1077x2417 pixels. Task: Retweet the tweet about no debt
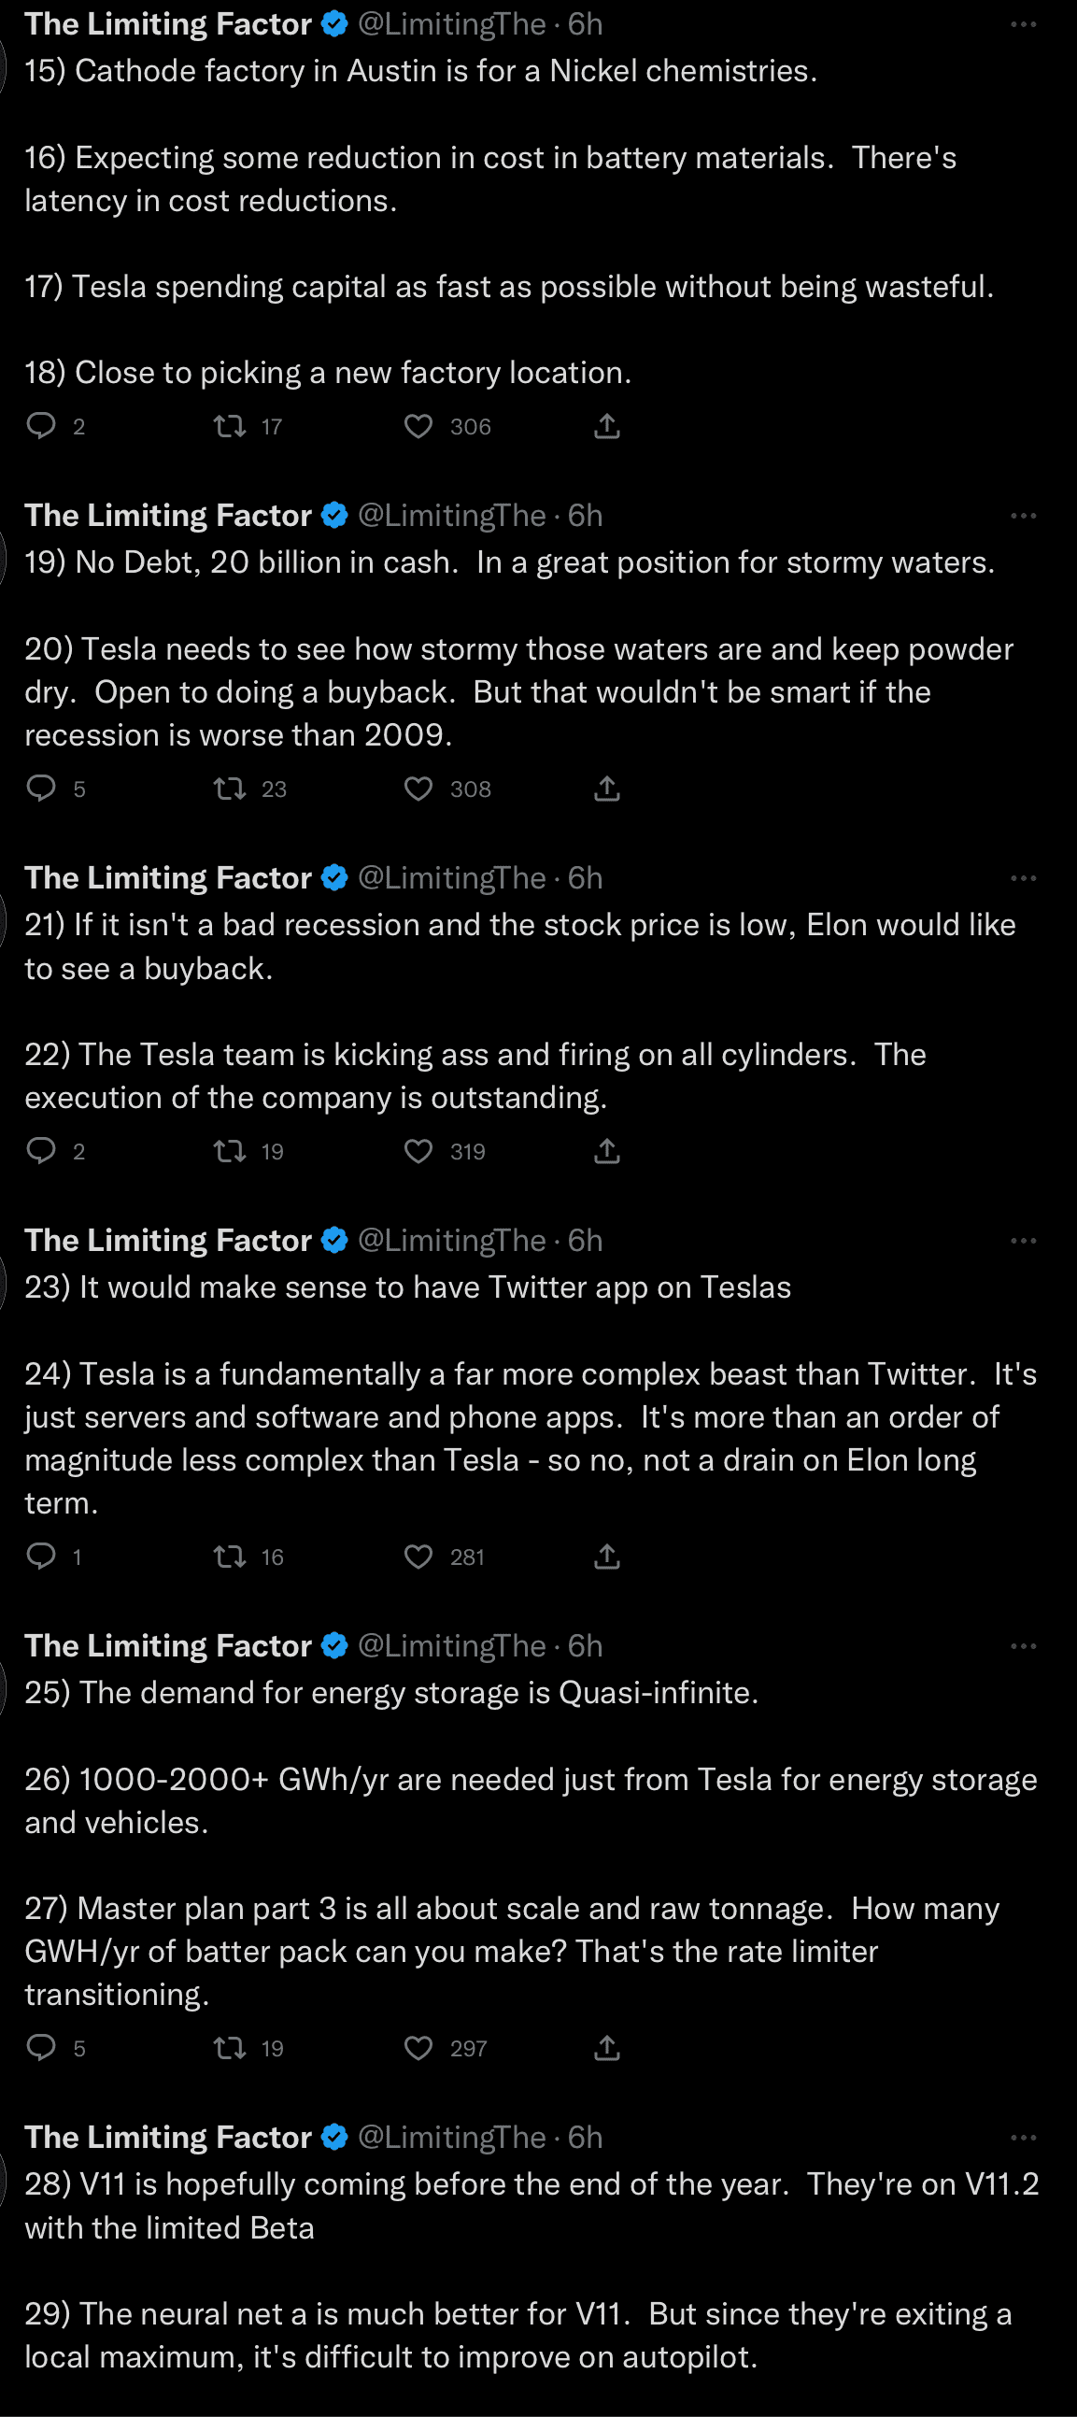(228, 789)
